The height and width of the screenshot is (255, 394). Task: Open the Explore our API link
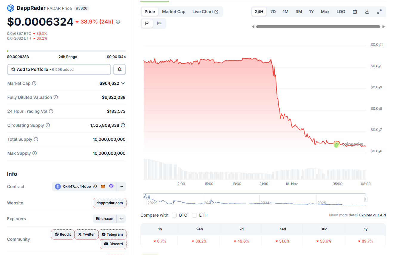(372, 215)
